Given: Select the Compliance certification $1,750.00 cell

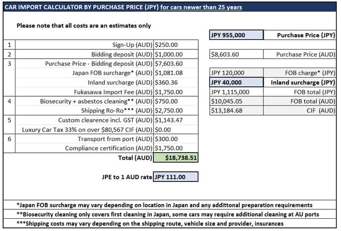Looking at the screenshot, I should click(176, 148).
